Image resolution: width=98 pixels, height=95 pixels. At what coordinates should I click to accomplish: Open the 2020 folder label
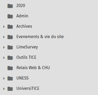(21, 6)
